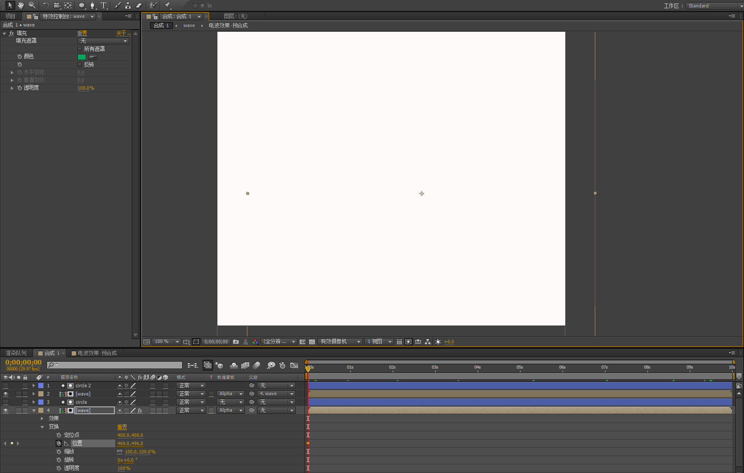Select the Eraser tool
Image resolution: width=744 pixels, height=473 pixels.
139,5
